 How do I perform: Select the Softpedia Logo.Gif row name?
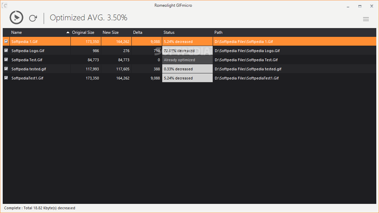pyautogui.click(x=28, y=51)
